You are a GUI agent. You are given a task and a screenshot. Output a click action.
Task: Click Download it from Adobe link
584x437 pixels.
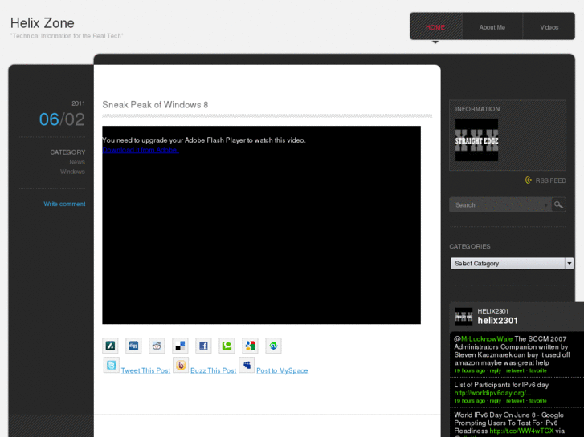141,150
